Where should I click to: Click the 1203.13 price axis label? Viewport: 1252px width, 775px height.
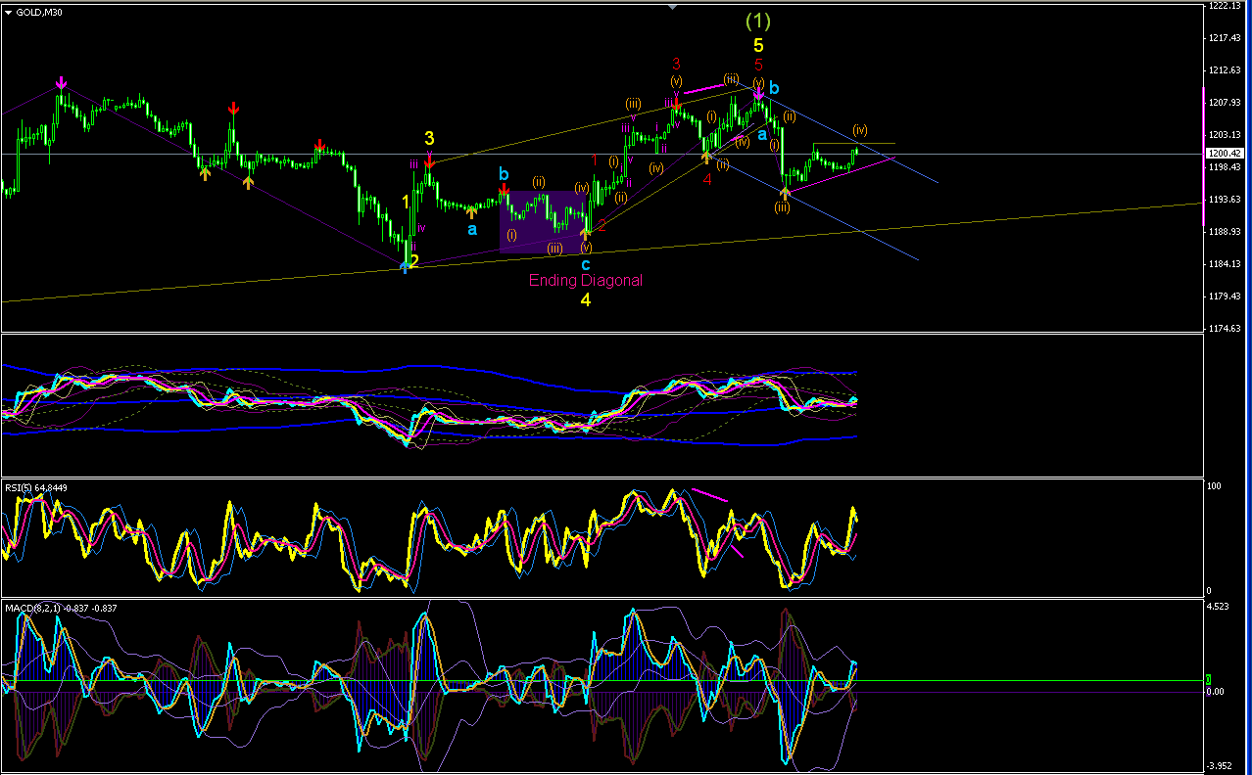click(1227, 135)
